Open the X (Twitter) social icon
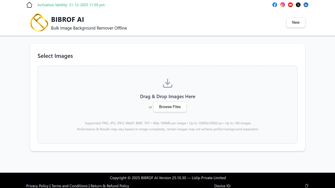Image resolution: width=335 pixels, height=188 pixels. [298, 5]
